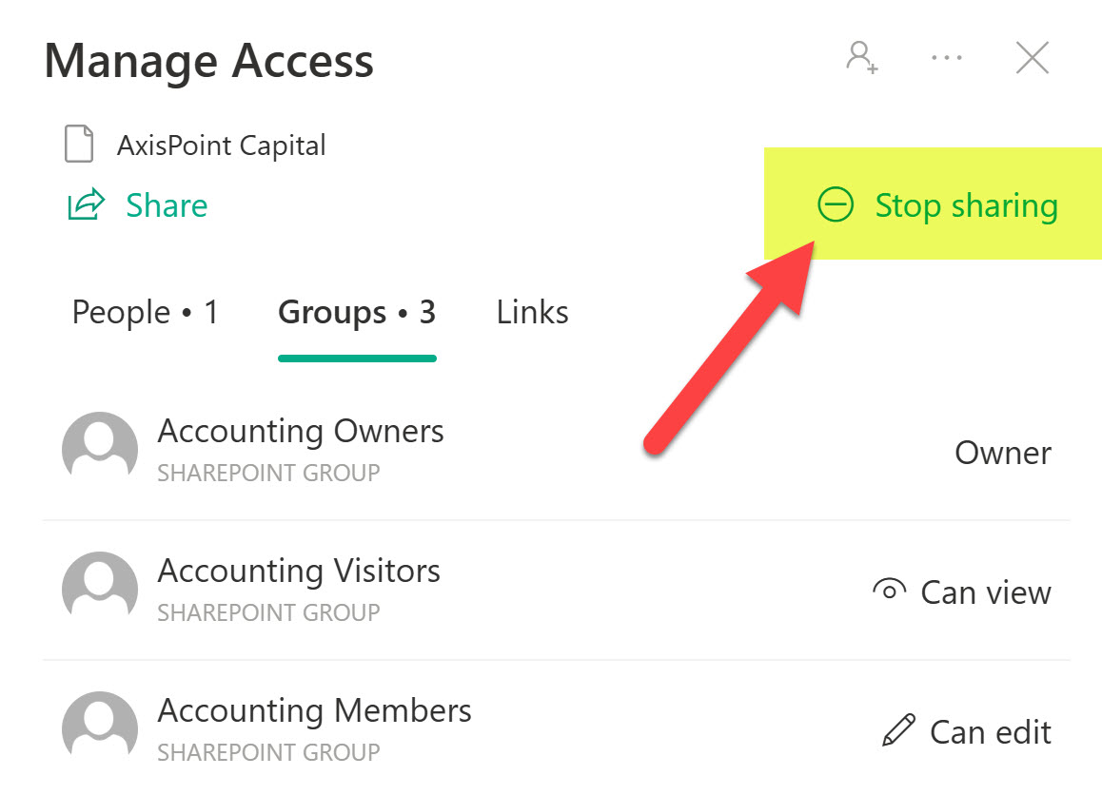Click the AxisPoint Capital document icon

point(79,145)
